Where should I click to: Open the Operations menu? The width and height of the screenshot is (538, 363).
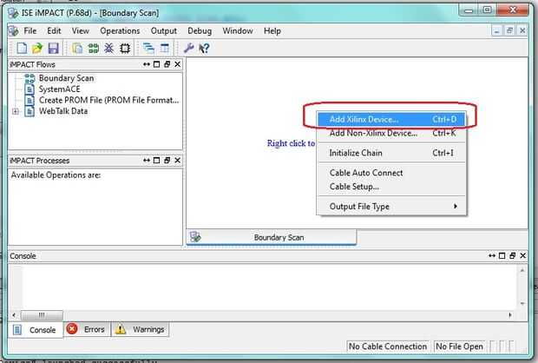coord(120,31)
